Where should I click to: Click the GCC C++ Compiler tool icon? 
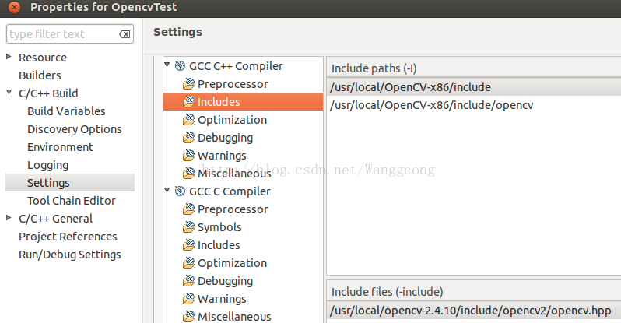tap(180, 66)
